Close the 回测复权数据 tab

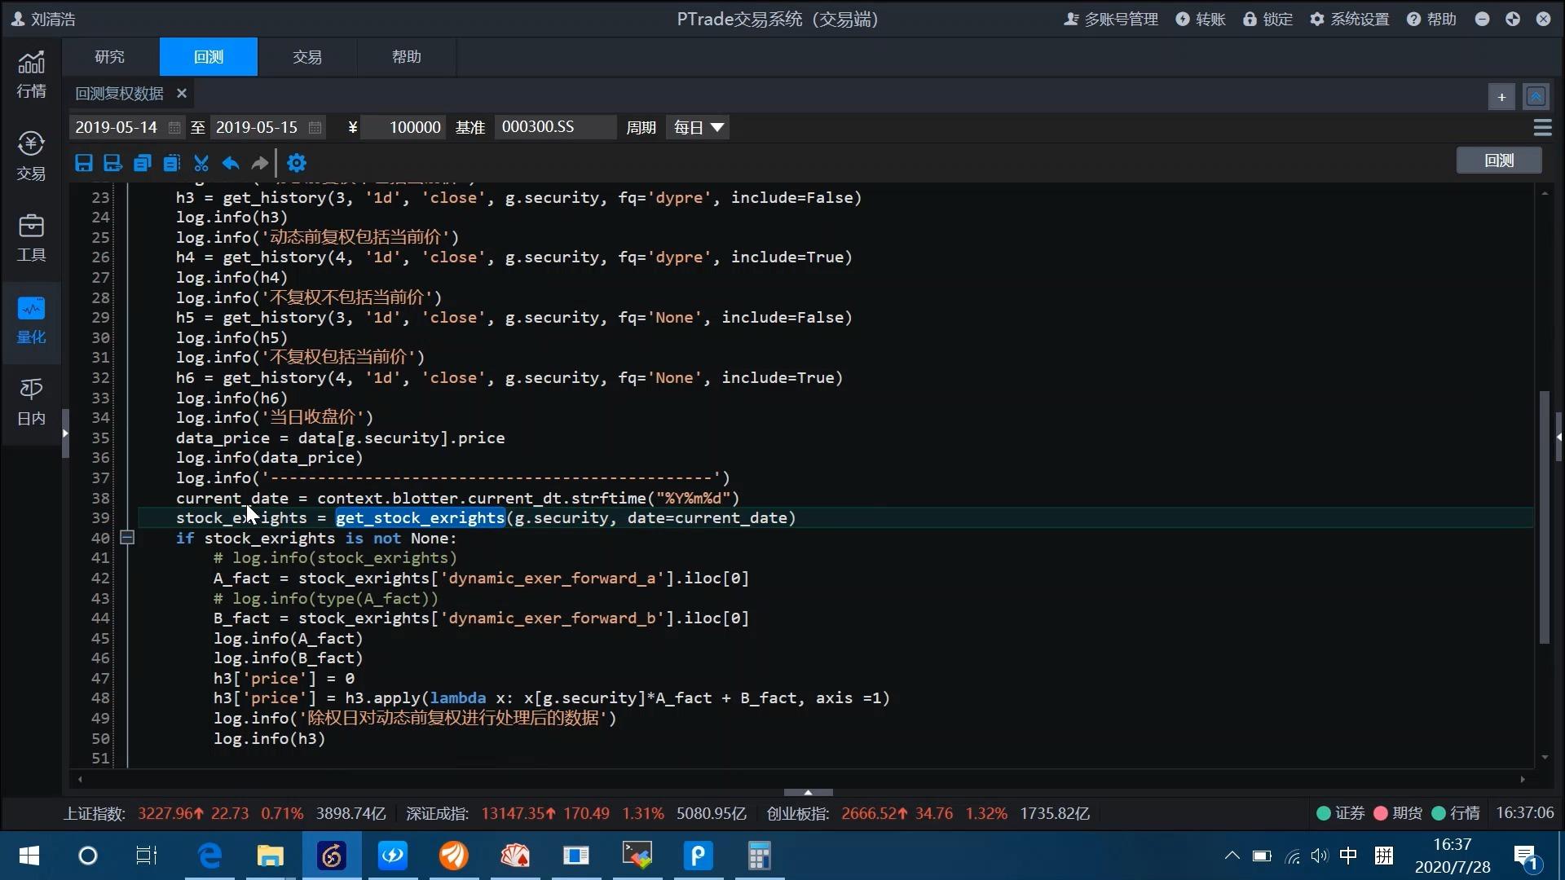point(182,94)
